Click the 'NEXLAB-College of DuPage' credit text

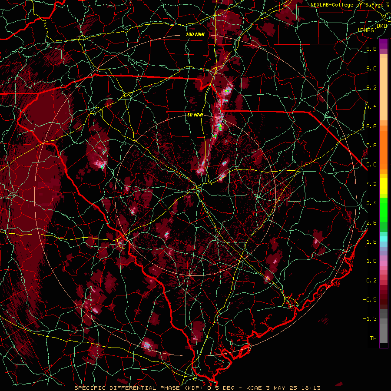tap(348, 5)
